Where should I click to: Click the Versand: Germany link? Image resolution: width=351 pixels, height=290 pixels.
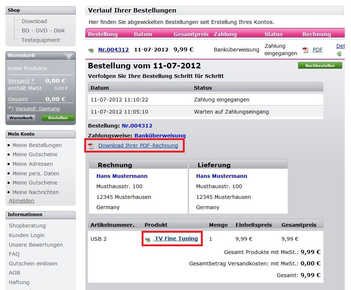[38, 109]
